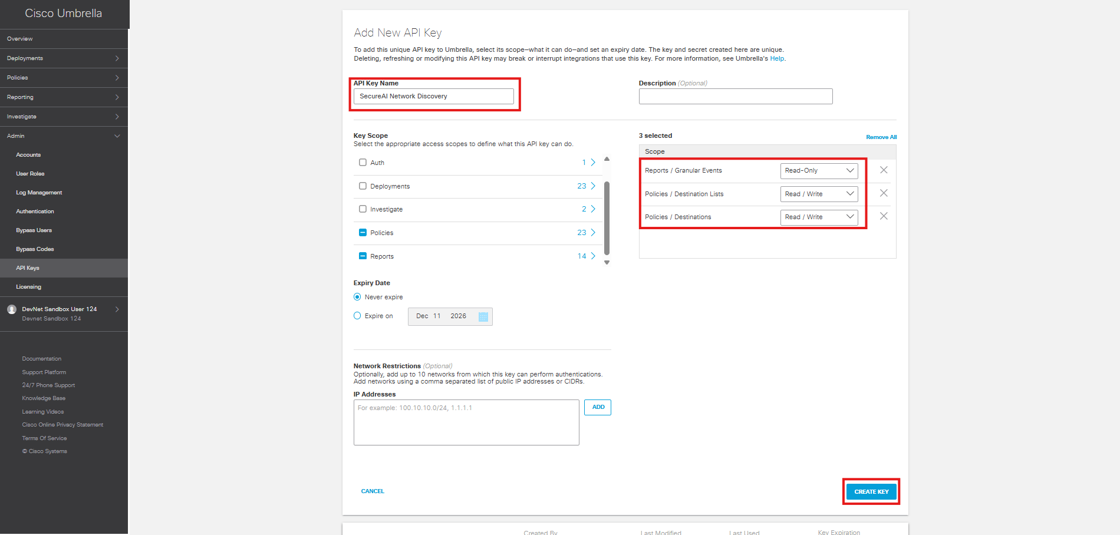Remove the Reports / Granular Events scope
Screen dimensions: 1120x535
pos(884,170)
